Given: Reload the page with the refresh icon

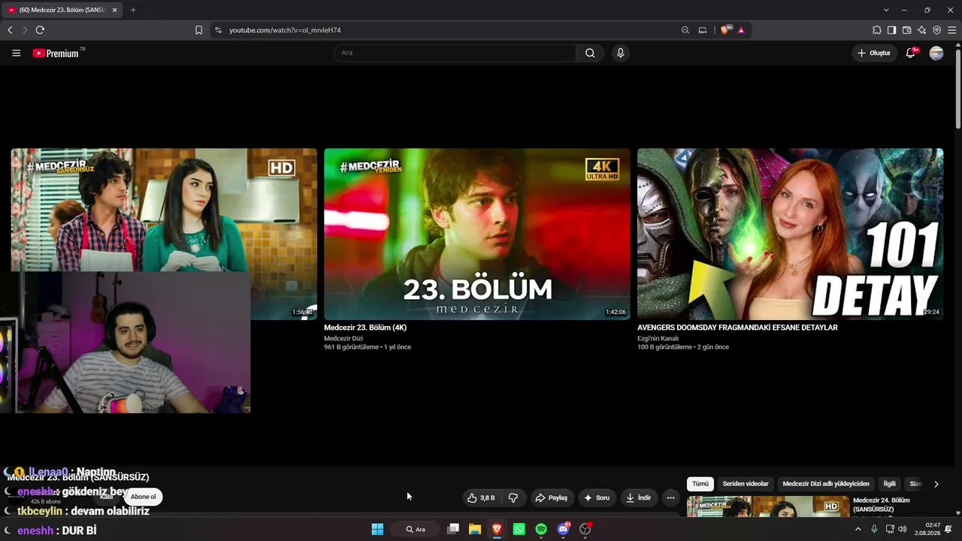Looking at the screenshot, I should (x=40, y=30).
